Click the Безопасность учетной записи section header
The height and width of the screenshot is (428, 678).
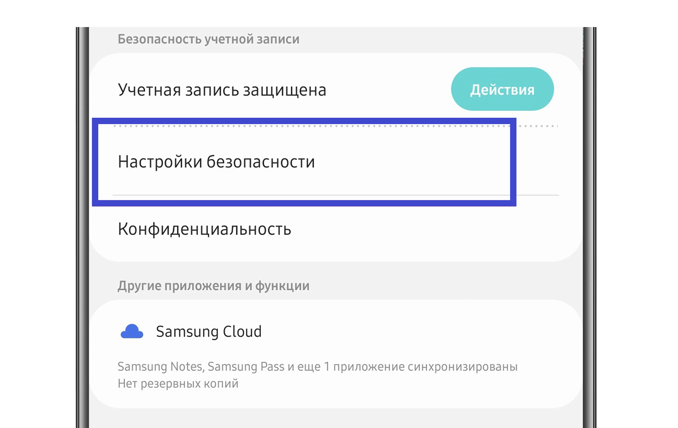click(x=208, y=39)
